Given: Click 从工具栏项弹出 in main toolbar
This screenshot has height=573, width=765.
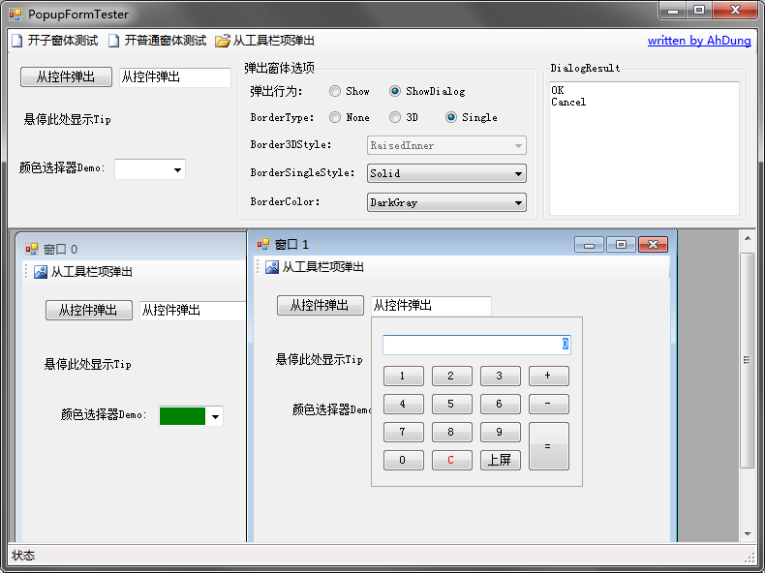Looking at the screenshot, I should (265, 41).
